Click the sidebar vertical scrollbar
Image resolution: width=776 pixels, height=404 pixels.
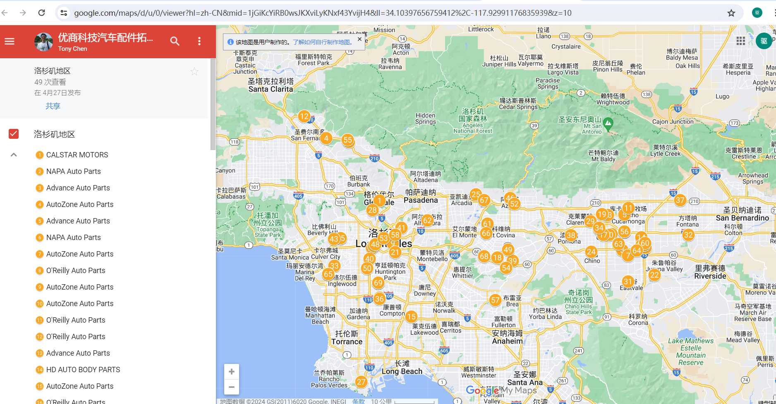point(213,103)
